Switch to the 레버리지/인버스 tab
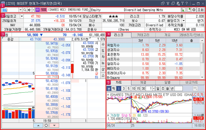This screenshot has width=206, height=130. coord(192,35)
